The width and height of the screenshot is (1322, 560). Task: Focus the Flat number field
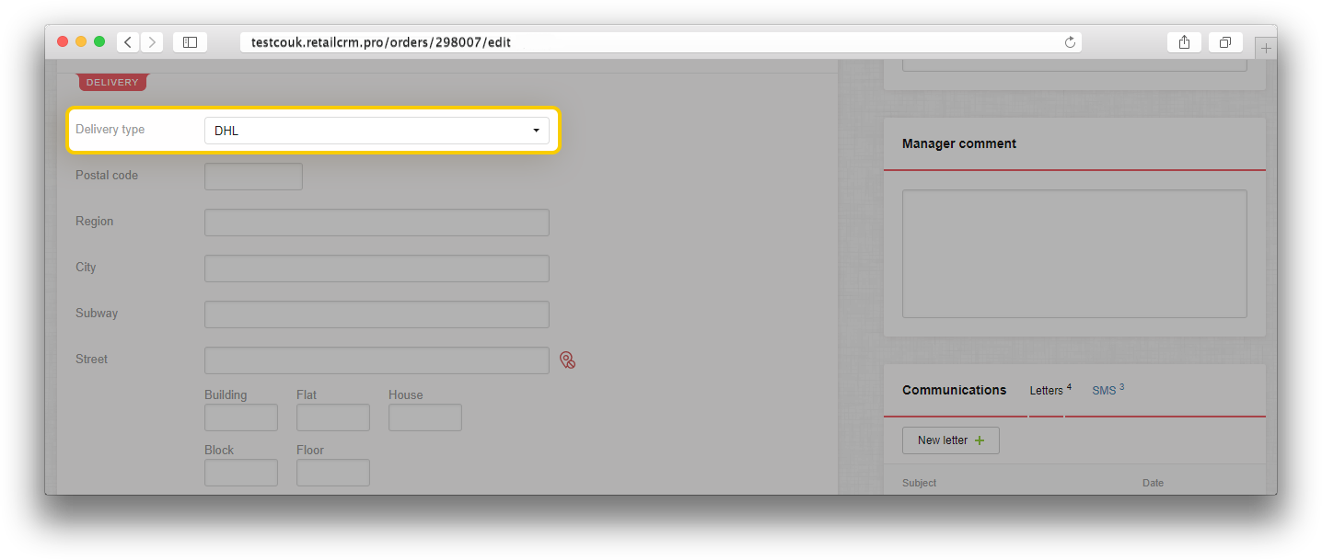click(333, 417)
